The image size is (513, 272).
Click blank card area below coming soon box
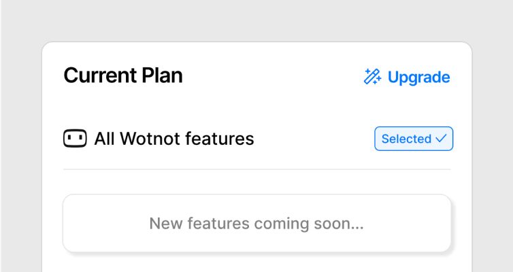coord(256,263)
